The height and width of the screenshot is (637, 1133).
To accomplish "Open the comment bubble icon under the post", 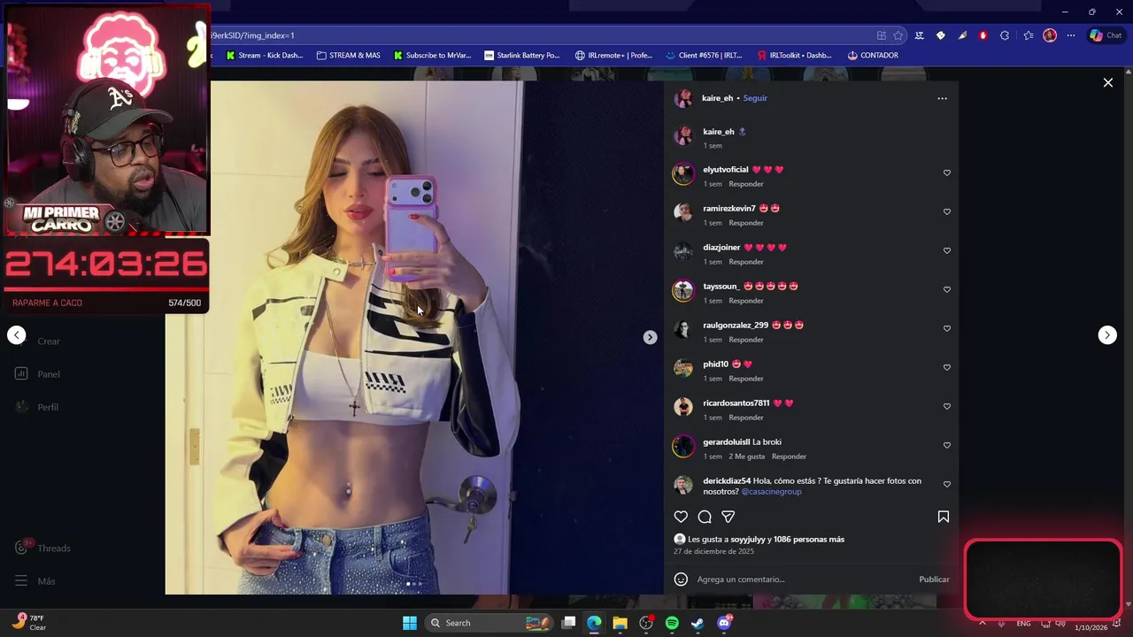I will (705, 517).
